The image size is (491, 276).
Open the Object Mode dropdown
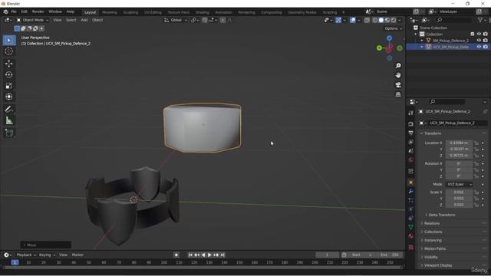pos(32,20)
